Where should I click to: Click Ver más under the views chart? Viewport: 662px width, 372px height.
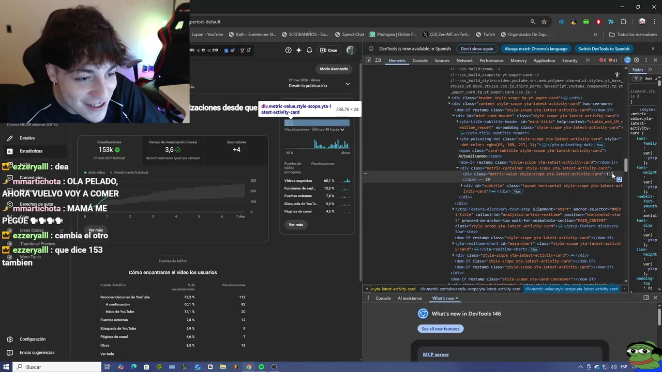(96, 230)
